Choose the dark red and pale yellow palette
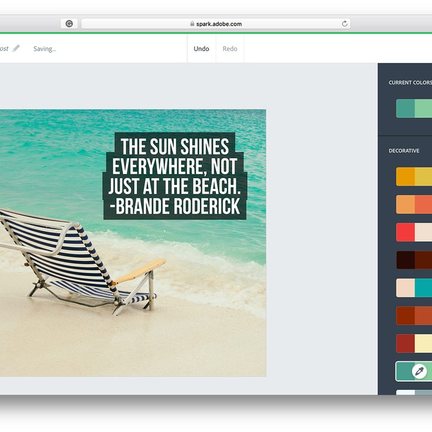 pos(414,343)
